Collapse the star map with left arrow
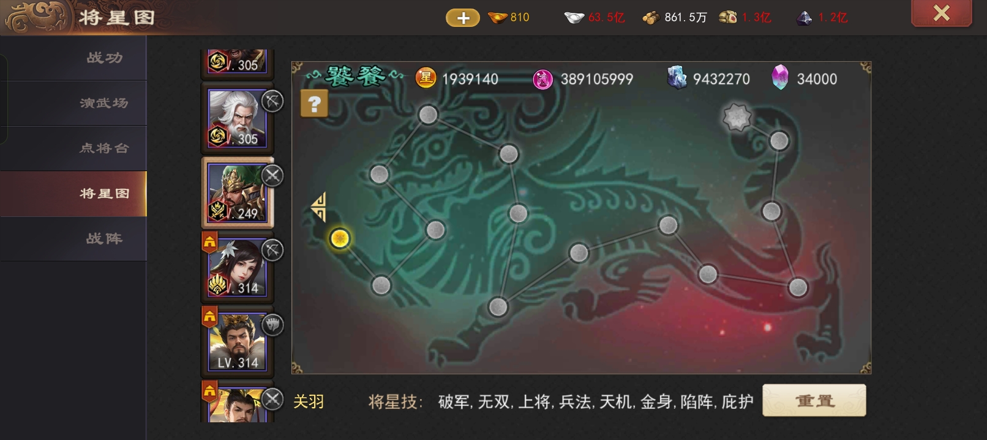The height and width of the screenshot is (440, 987). point(318,207)
